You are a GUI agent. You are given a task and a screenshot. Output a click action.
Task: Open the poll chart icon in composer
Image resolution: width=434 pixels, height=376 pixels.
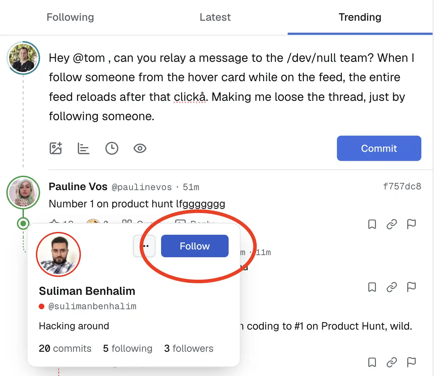pos(83,148)
